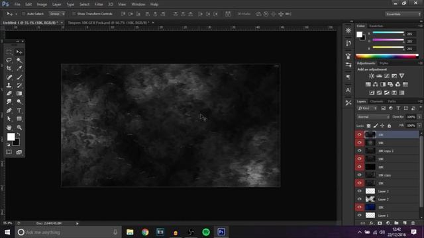Screen dimensions: 424x238
Task: Select the Hand tool
Action: (9, 128)
